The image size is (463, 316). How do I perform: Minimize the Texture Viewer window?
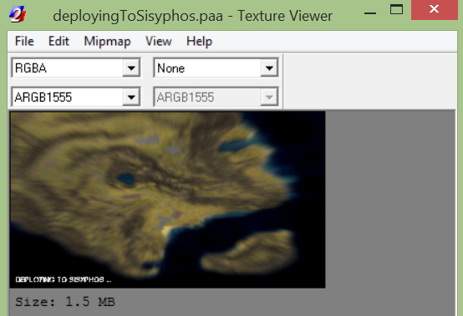(370, 11)
